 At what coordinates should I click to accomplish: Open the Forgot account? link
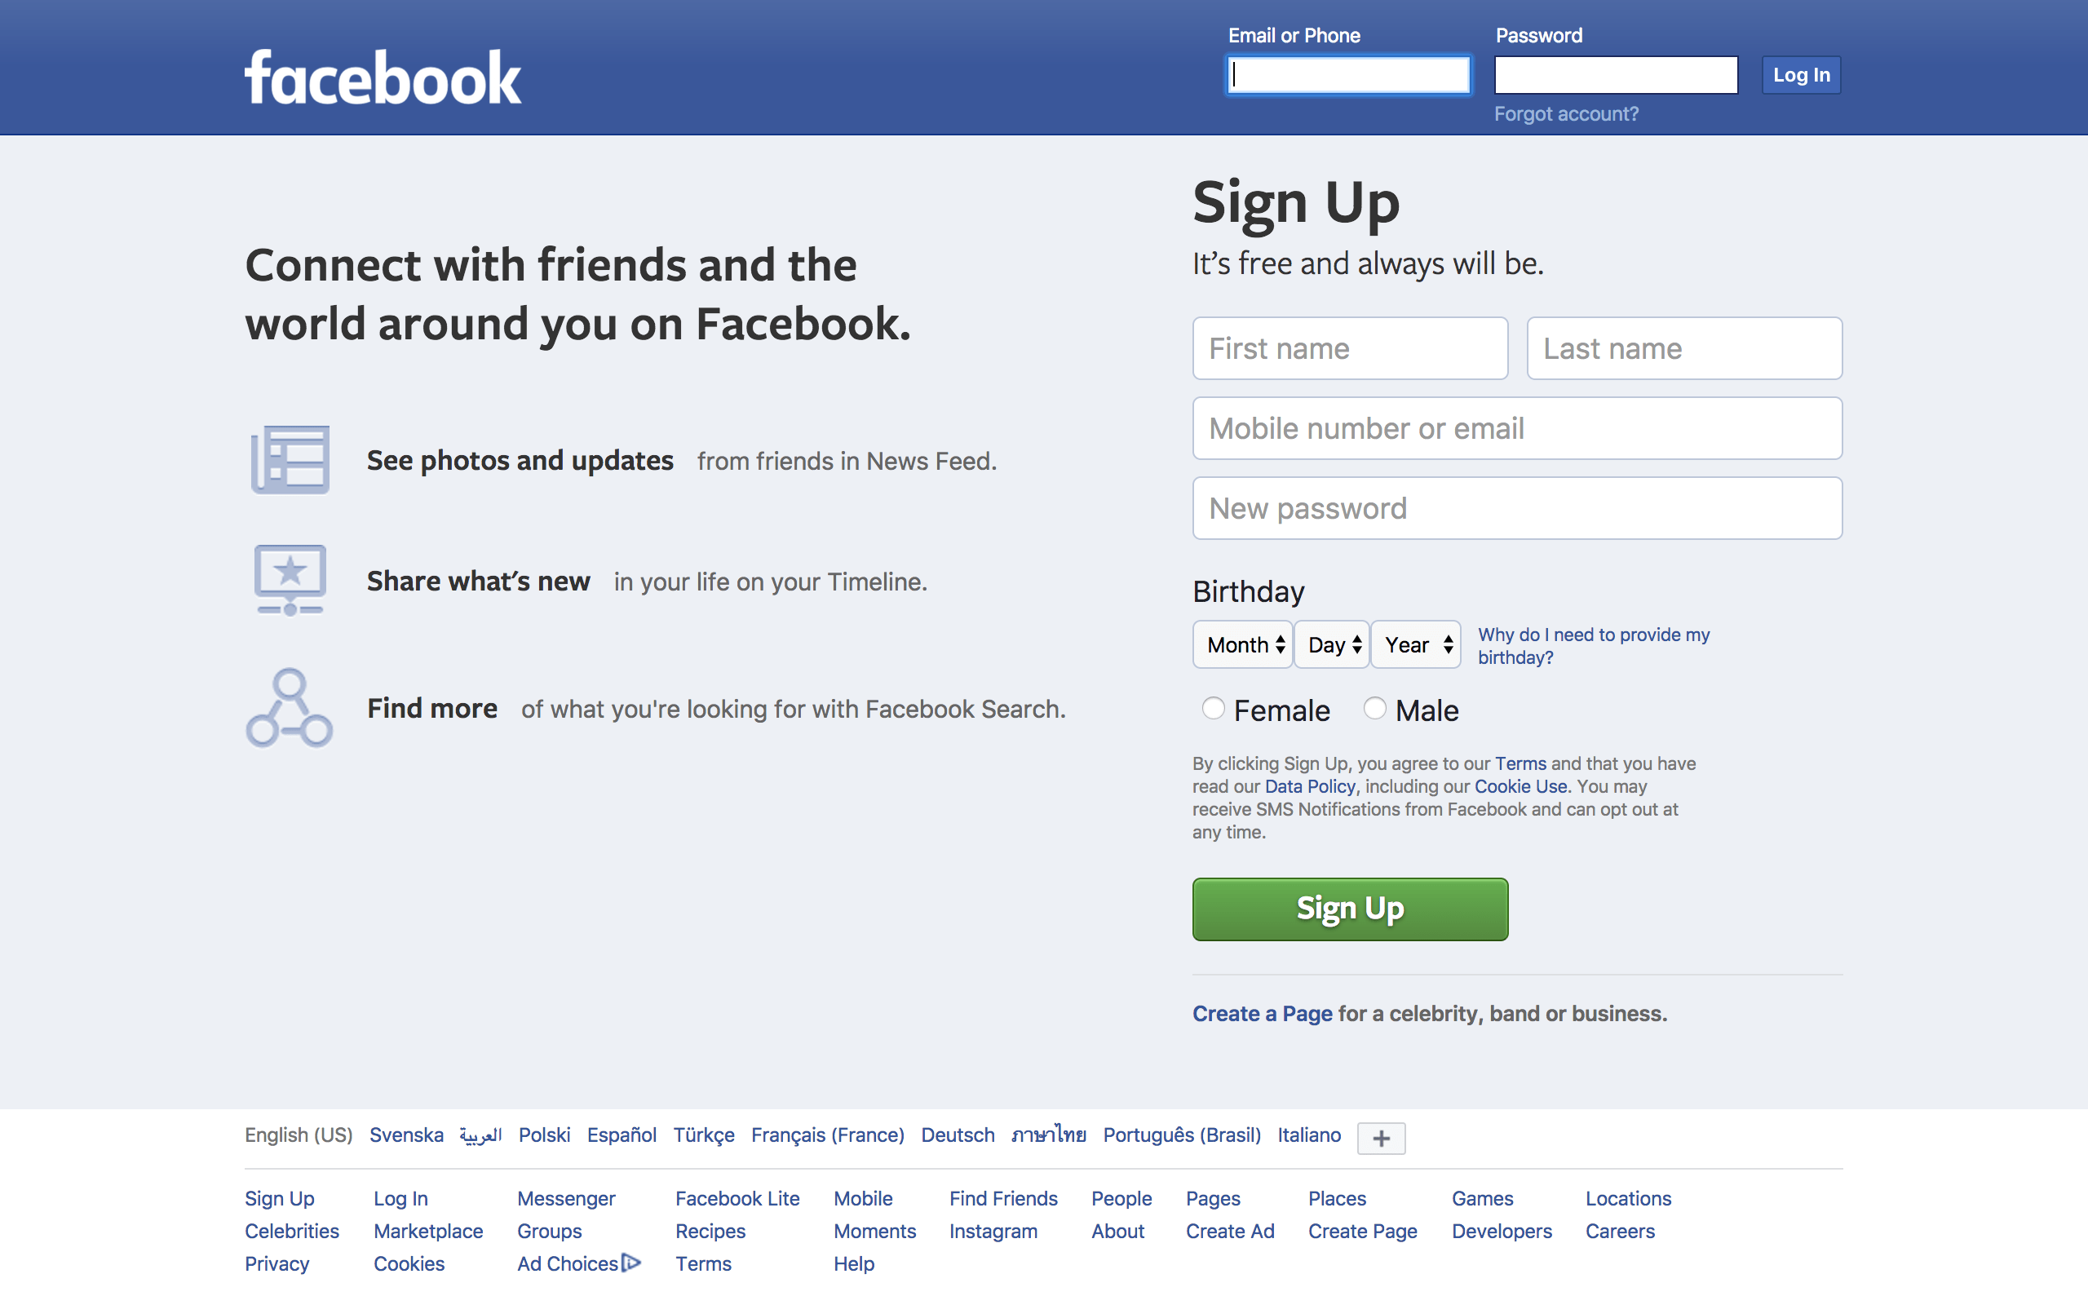pyautogui.click(x=1566, y=114)
